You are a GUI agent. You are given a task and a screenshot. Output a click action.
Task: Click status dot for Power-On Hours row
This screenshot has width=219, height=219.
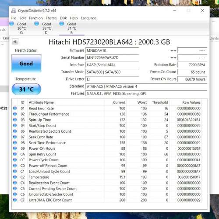pyautogui.click(x=15, y=148)
